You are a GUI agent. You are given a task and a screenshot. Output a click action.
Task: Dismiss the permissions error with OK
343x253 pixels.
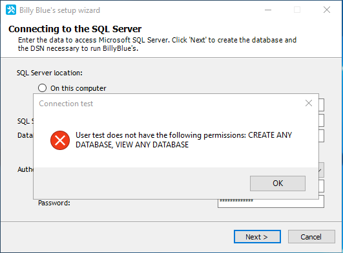coord(278,183)
